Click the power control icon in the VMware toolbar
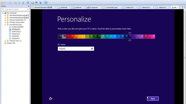 [x=2, y=3]
